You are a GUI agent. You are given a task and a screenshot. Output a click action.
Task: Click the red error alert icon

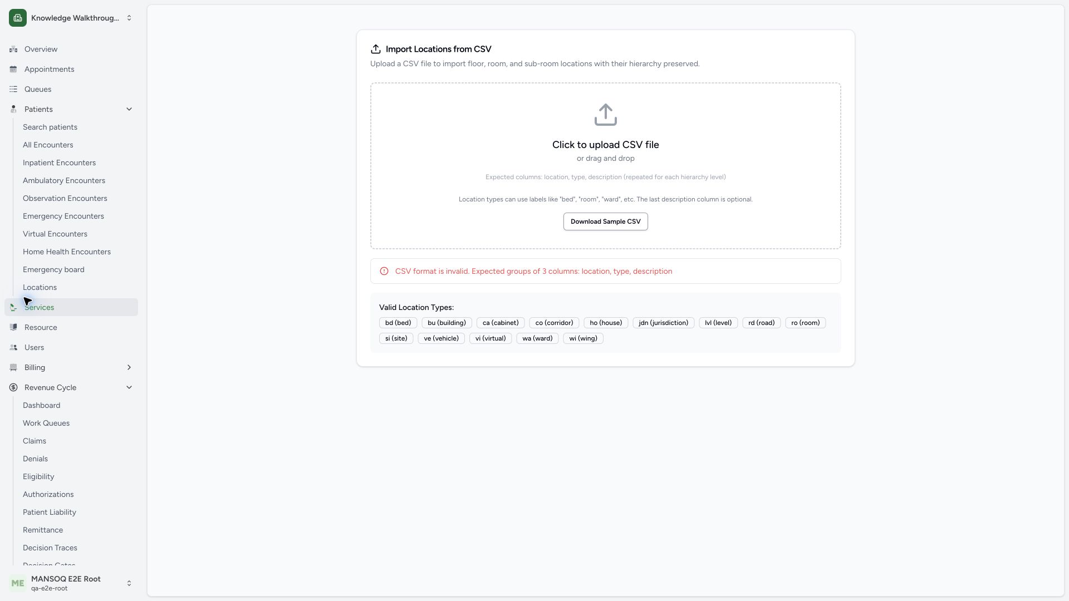click(384, 271)
